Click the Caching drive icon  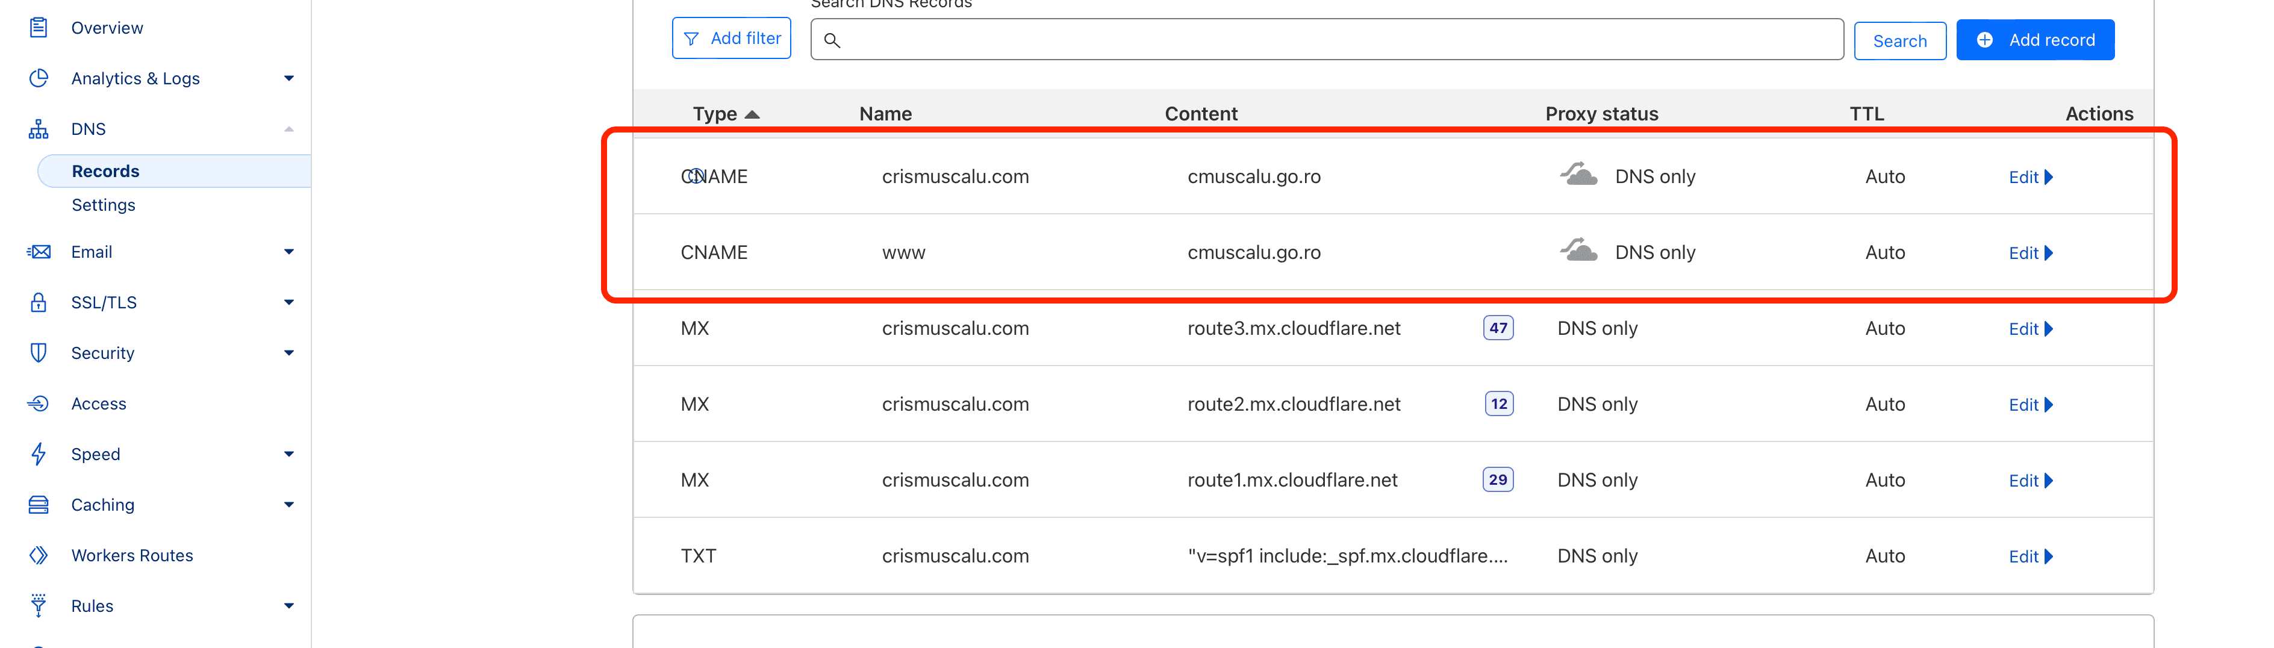38,505
